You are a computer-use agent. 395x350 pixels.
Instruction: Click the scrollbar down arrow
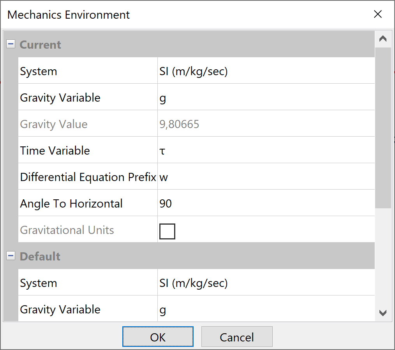(x=383, y=313)
